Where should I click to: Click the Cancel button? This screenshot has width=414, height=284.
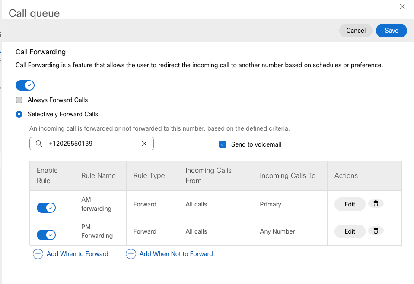(356, 31)
